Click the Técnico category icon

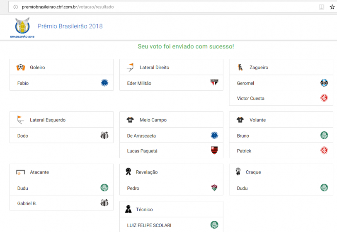pyautogui.click(x=128, y=210)
